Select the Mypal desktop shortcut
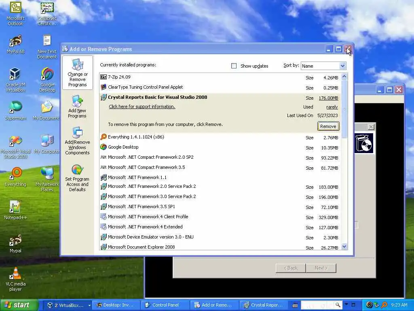The width and height of the screenshot is (414, 311). [15, 243]
